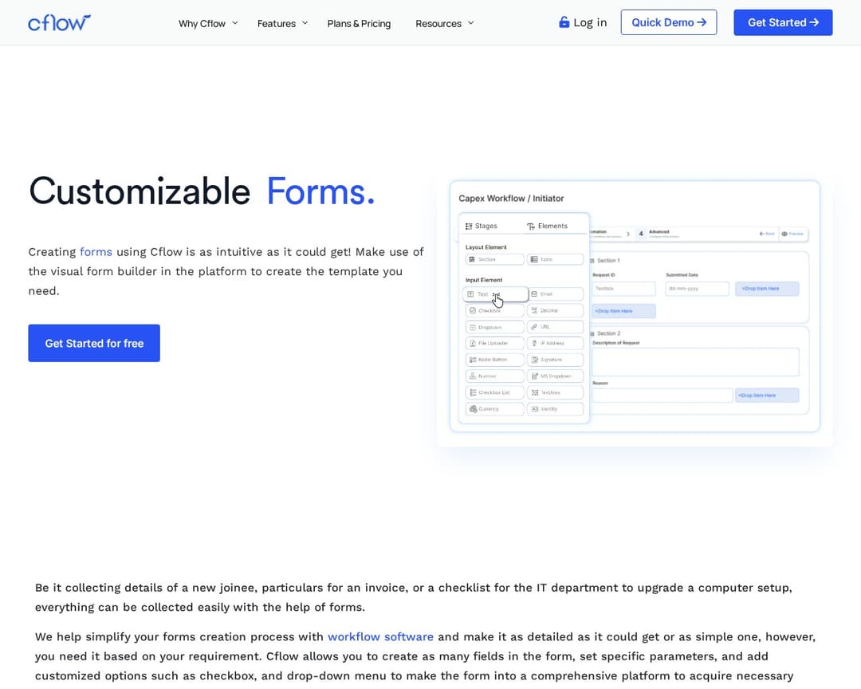861x689 pixels.
Task: Go to the cflow logo homepage
Action: [59, 22]
